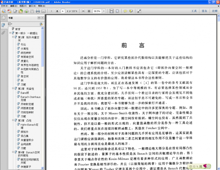Open the Page Thumbnails panel icon

(3, 18)
